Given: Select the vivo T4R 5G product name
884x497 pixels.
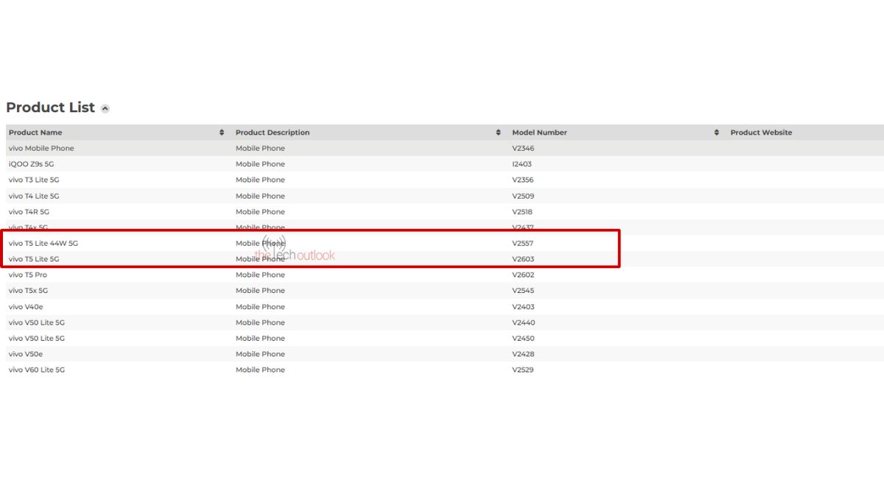Looking at the screenshot, I should click(x=29, y=212).
